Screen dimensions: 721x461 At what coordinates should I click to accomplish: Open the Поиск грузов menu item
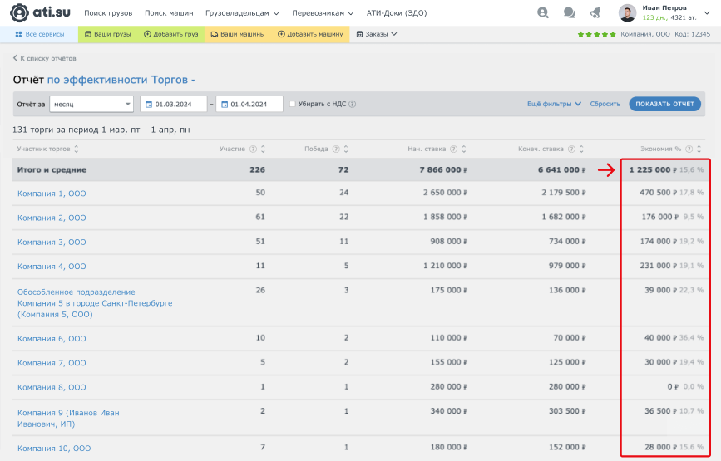pyautogui.click(x=108, y=13)
